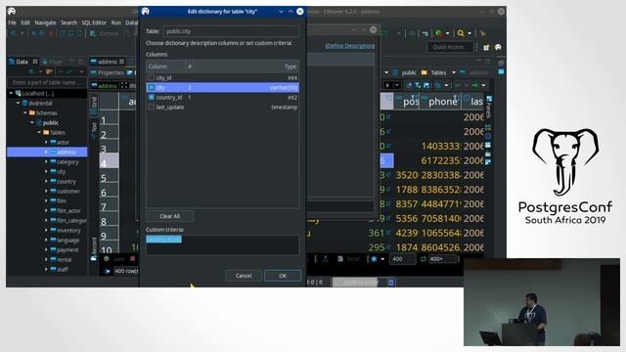
Task: Open the Define Description link
Action: (x=350, y=46)
